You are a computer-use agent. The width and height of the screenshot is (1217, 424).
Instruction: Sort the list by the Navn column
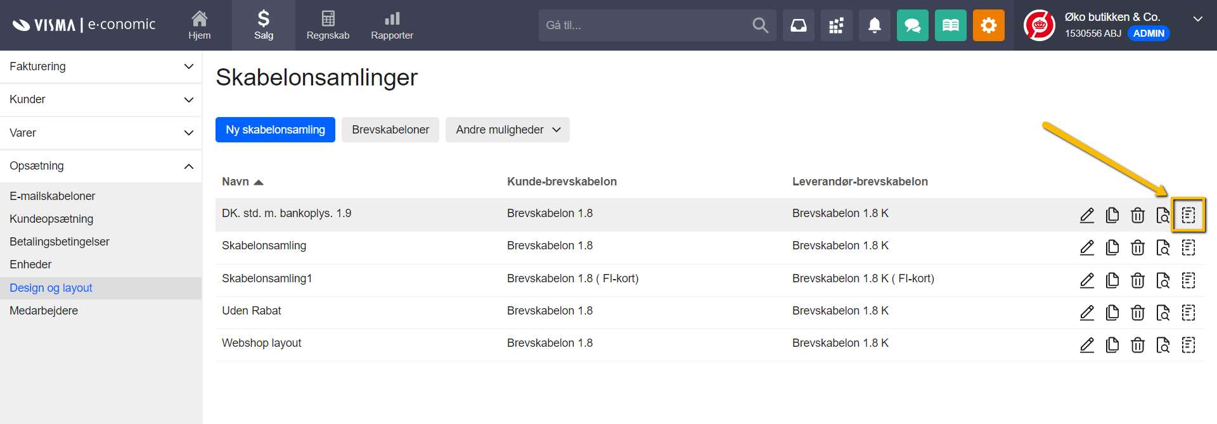[x=236, y=182]
